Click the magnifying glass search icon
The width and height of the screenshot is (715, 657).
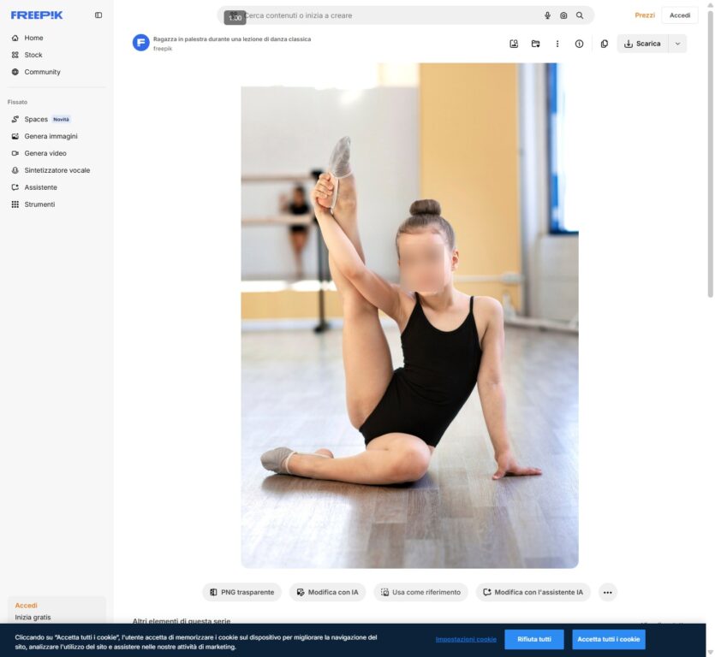point(580,15)
